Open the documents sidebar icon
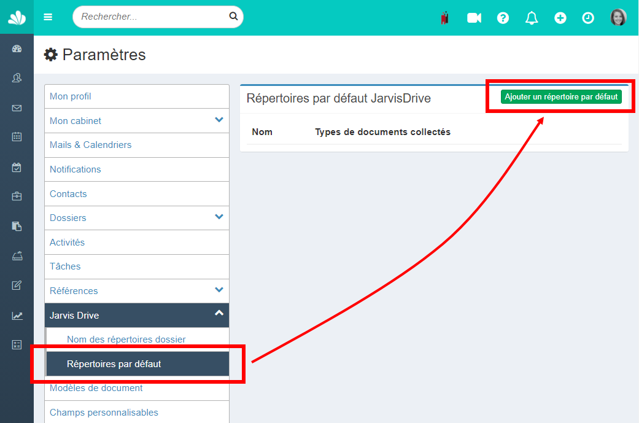The height and width of the screenshot is (423, 639). [17, 226]
